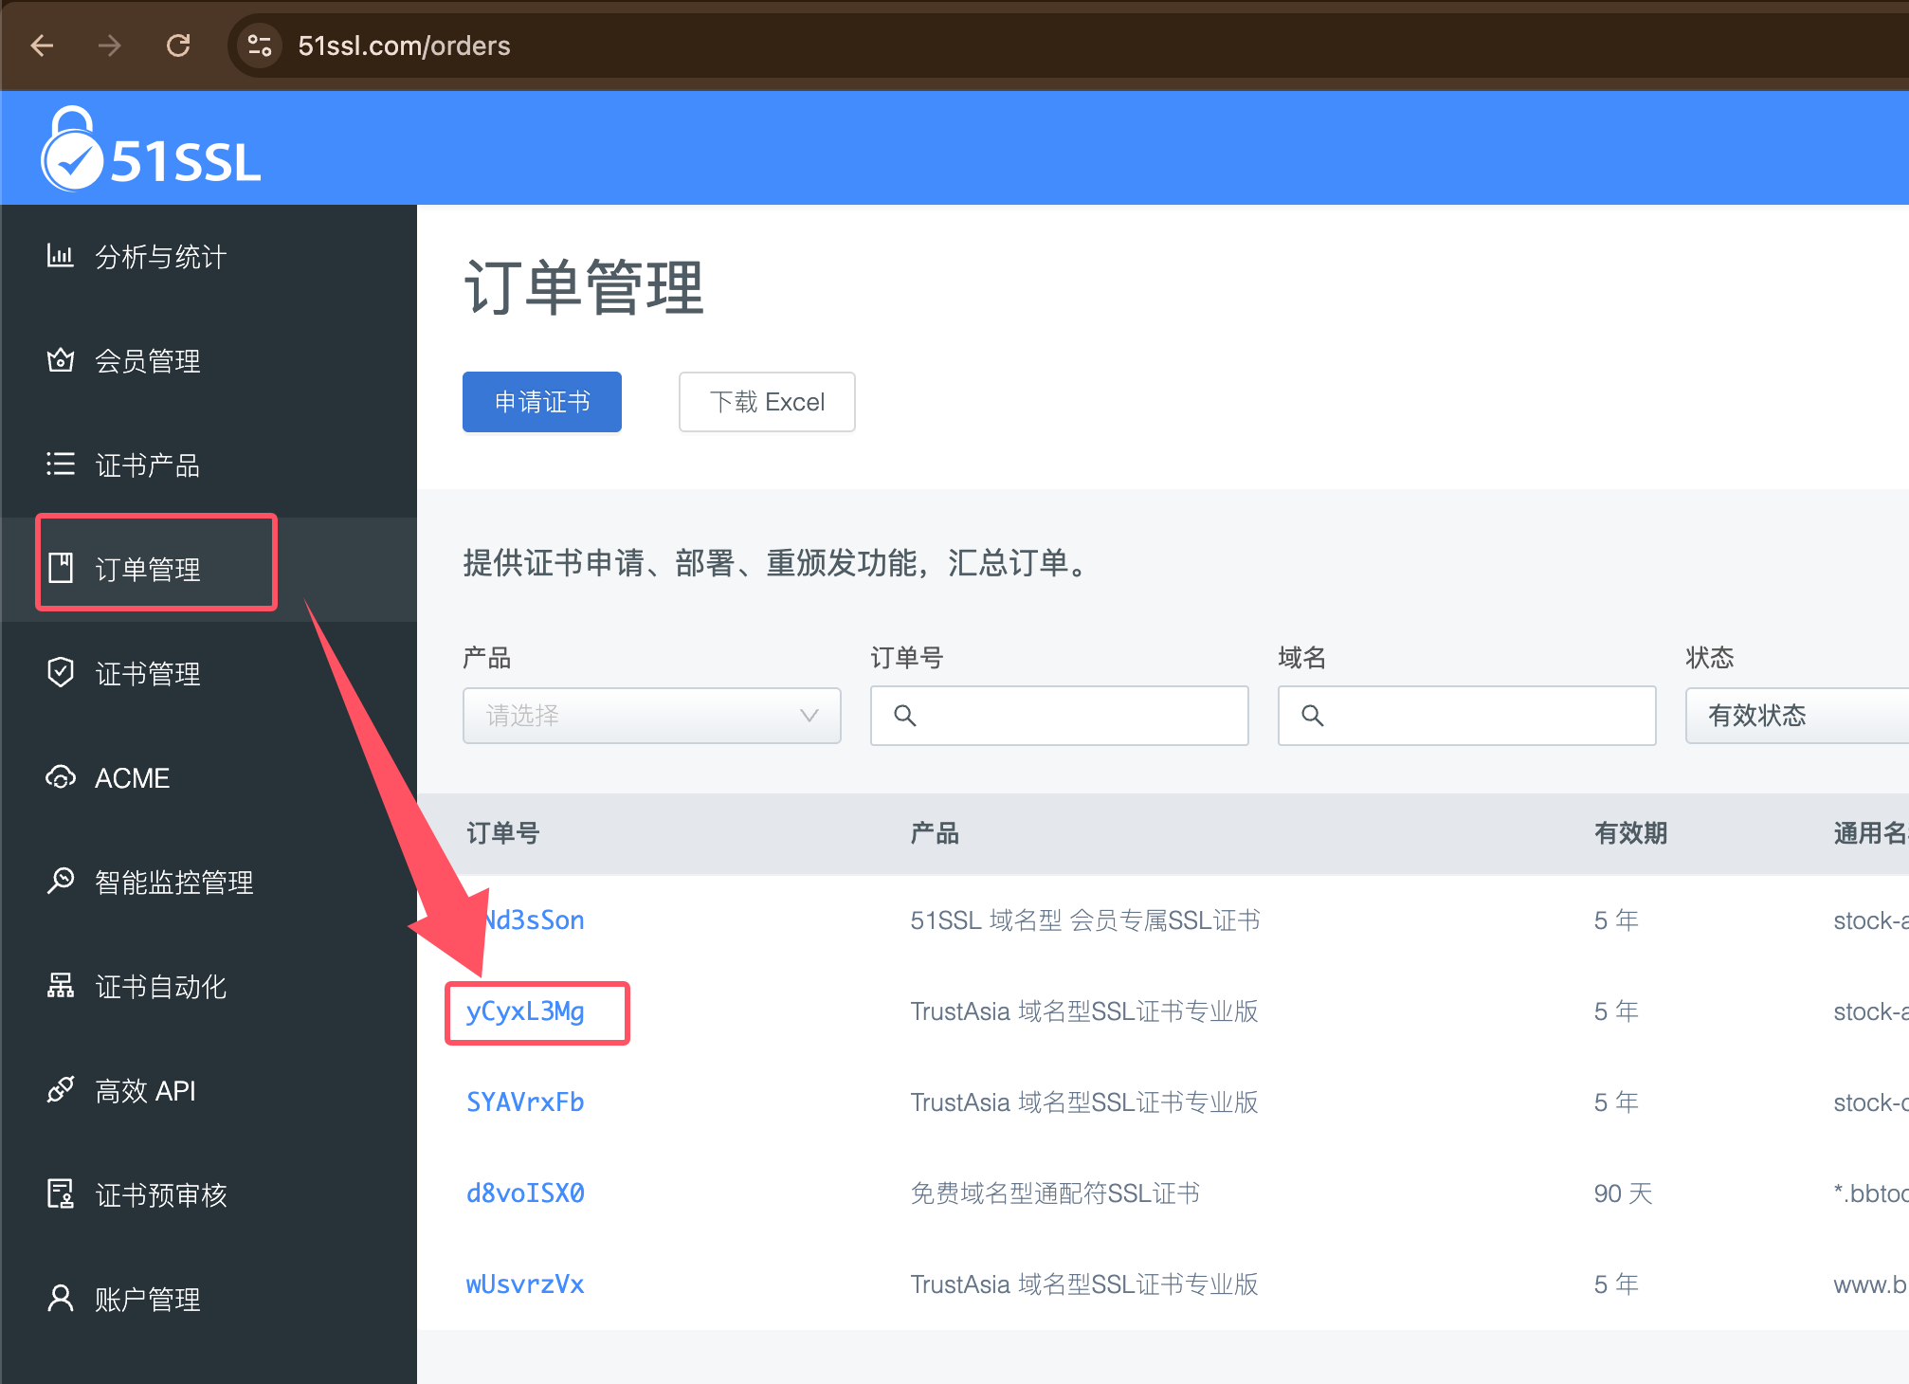Click the 下载 Excel button

pos(767,402)
